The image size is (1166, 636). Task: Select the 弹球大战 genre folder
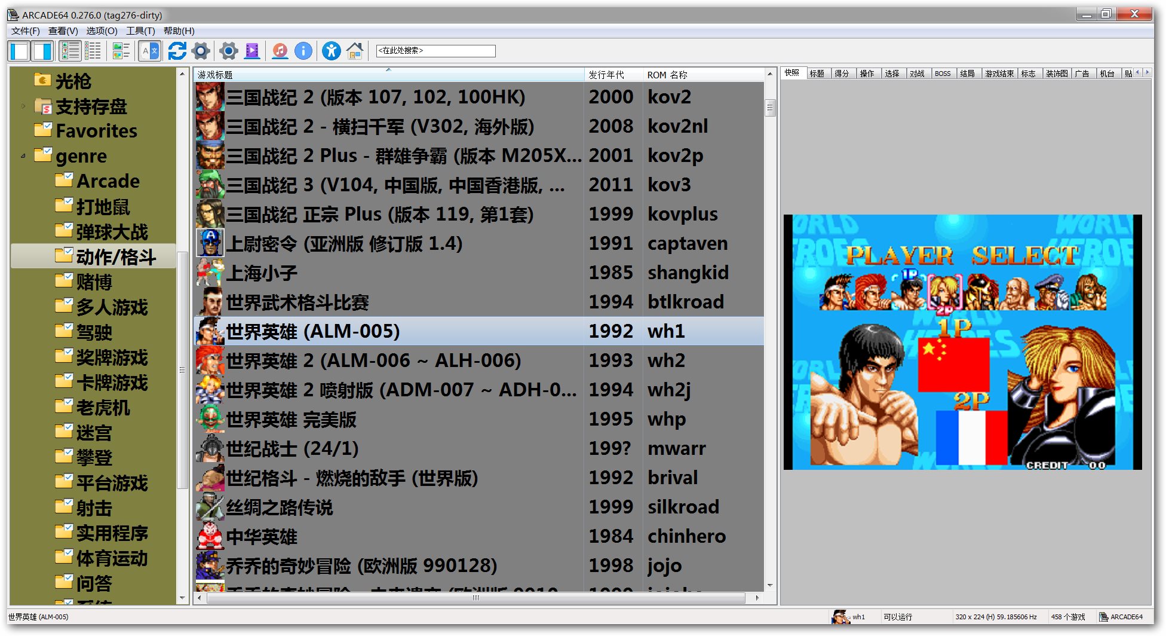(x=101, y=232)
